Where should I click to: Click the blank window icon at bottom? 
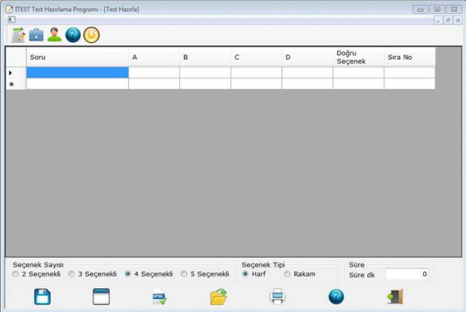101,297
